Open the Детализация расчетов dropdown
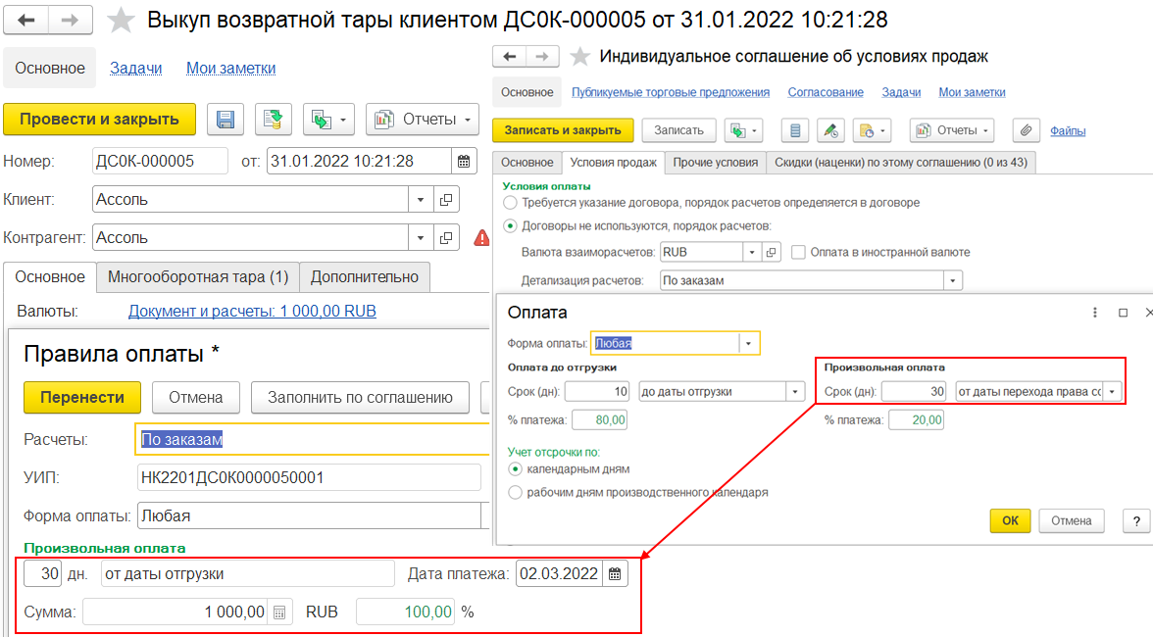Image resolution: width=1153 pixels, height=637 pixels. tap(952, 280)
